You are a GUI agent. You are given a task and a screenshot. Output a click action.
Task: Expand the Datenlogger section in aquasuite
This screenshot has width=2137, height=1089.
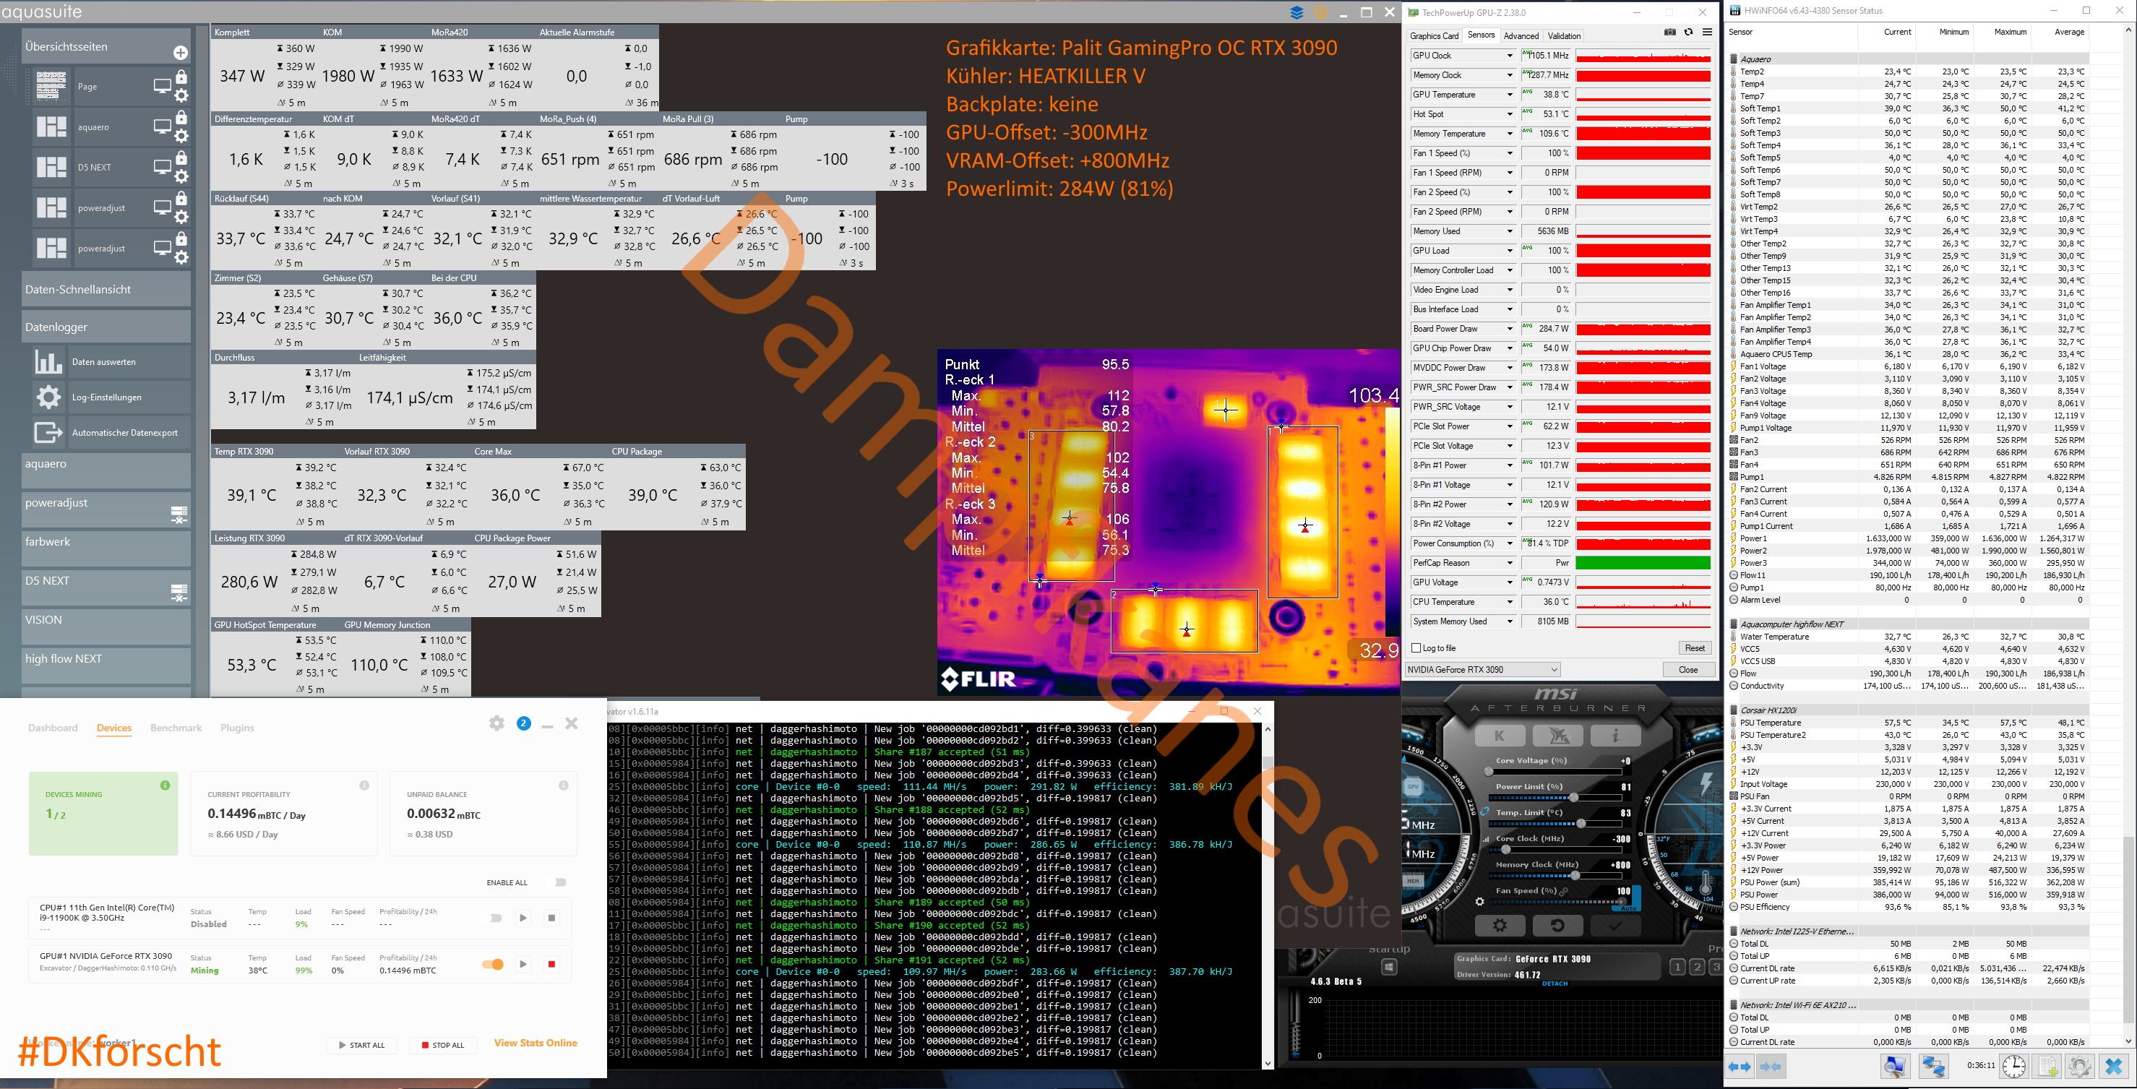106,327
